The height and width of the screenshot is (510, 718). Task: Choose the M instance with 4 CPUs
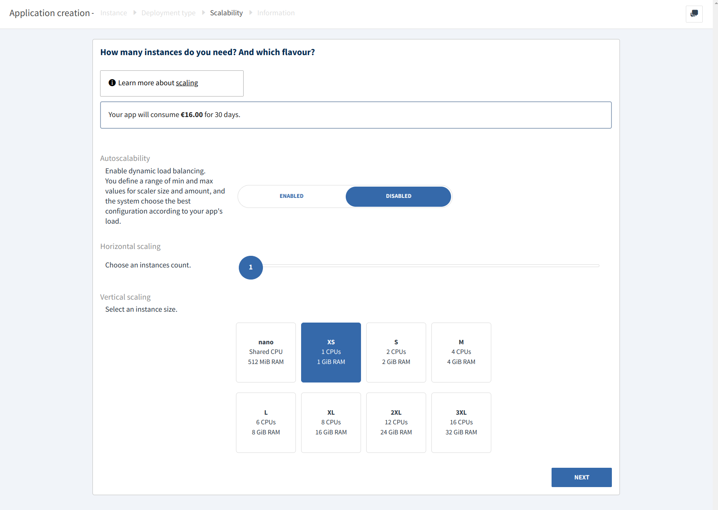(x=461, y=352)
